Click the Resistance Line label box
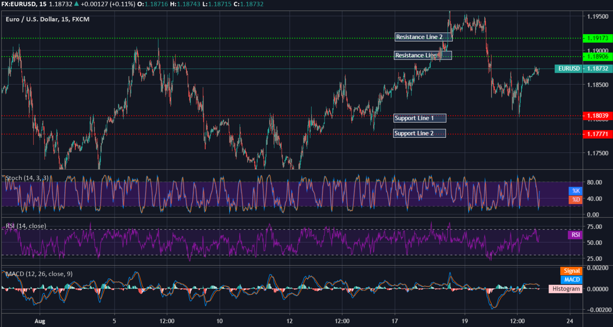 point(423,55)
